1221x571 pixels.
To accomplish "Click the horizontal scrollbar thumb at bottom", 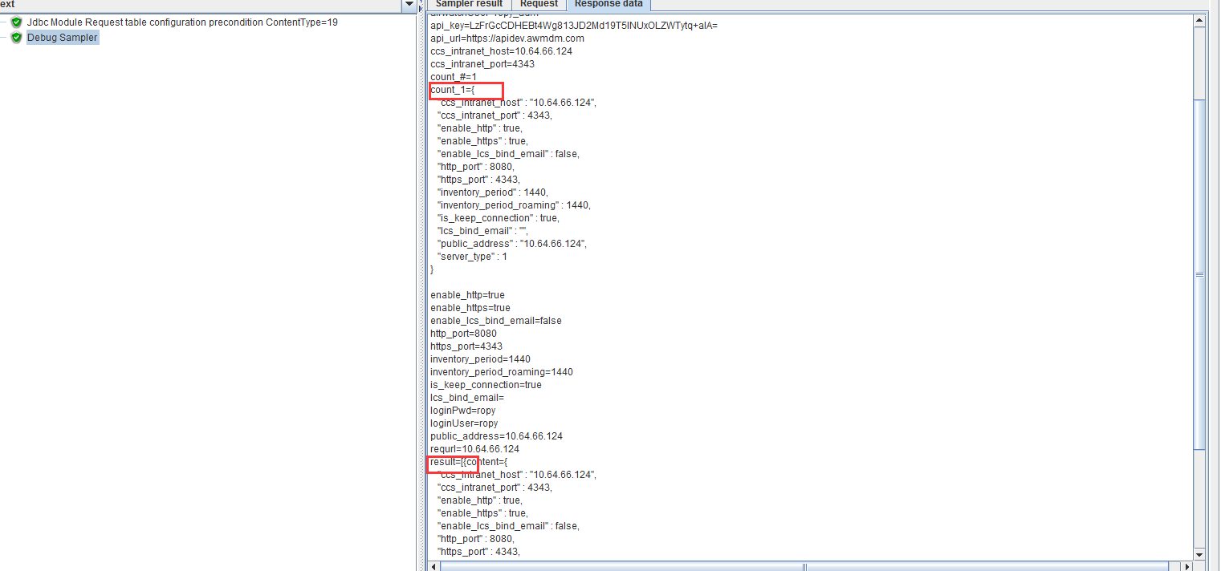I will [803, 566].
